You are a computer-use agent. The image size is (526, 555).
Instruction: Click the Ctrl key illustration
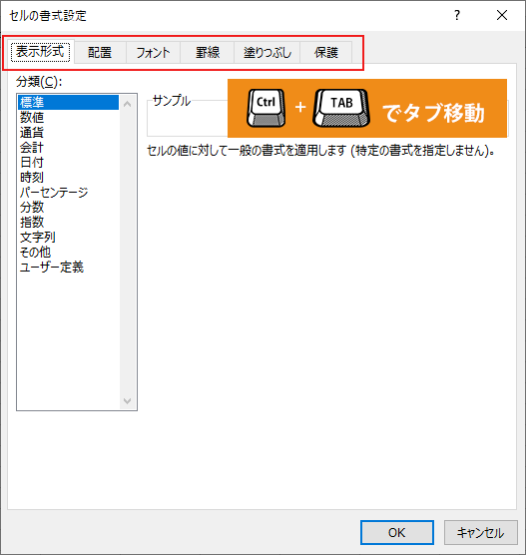tap(265, 108)
